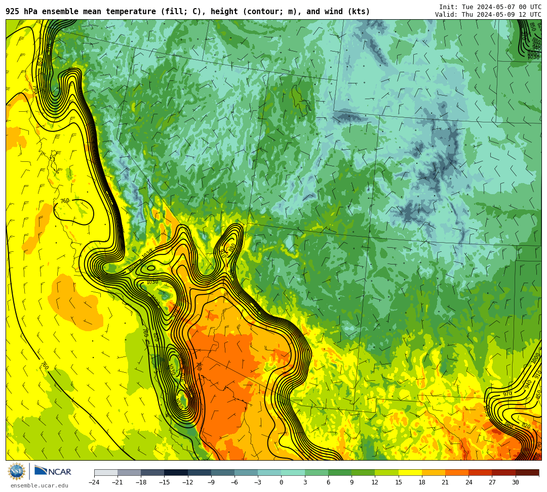
Task: Click the Valid: Thu 2024-05-09 12 UTC text
Action: point(488,15)
